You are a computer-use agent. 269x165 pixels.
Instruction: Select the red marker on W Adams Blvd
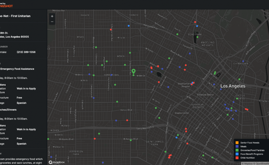[x=95, y=139]
